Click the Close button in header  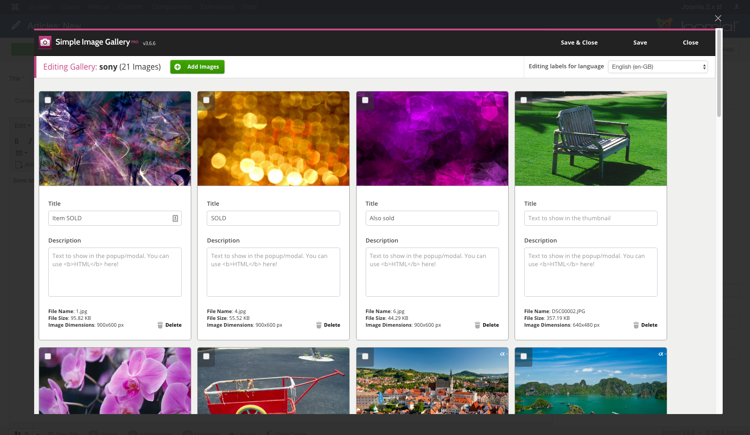(x=690, y=42)
